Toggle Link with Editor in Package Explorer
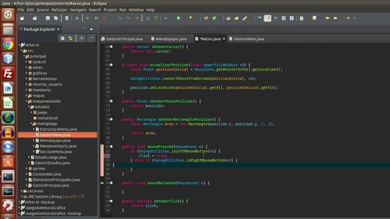390x219 pixels. click(71, 38)
